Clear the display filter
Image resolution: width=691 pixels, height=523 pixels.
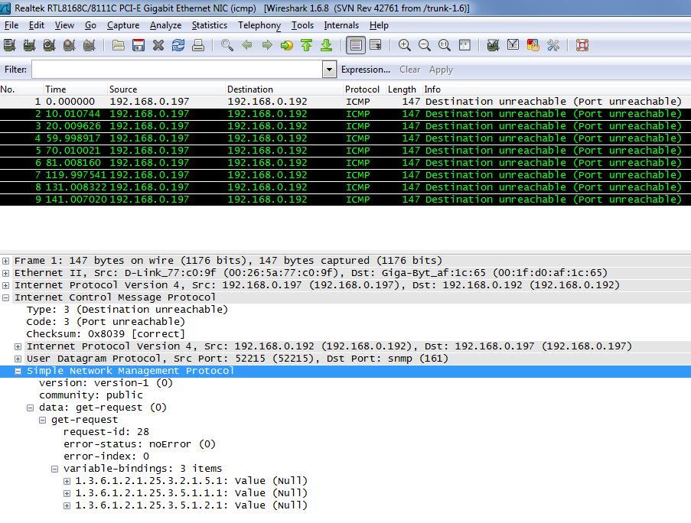410,70
